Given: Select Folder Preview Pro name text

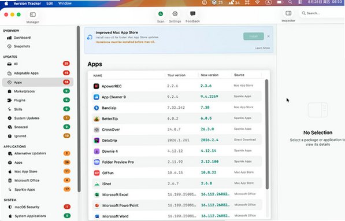Looking at the screenshot, I should click(x=118, y=162).
